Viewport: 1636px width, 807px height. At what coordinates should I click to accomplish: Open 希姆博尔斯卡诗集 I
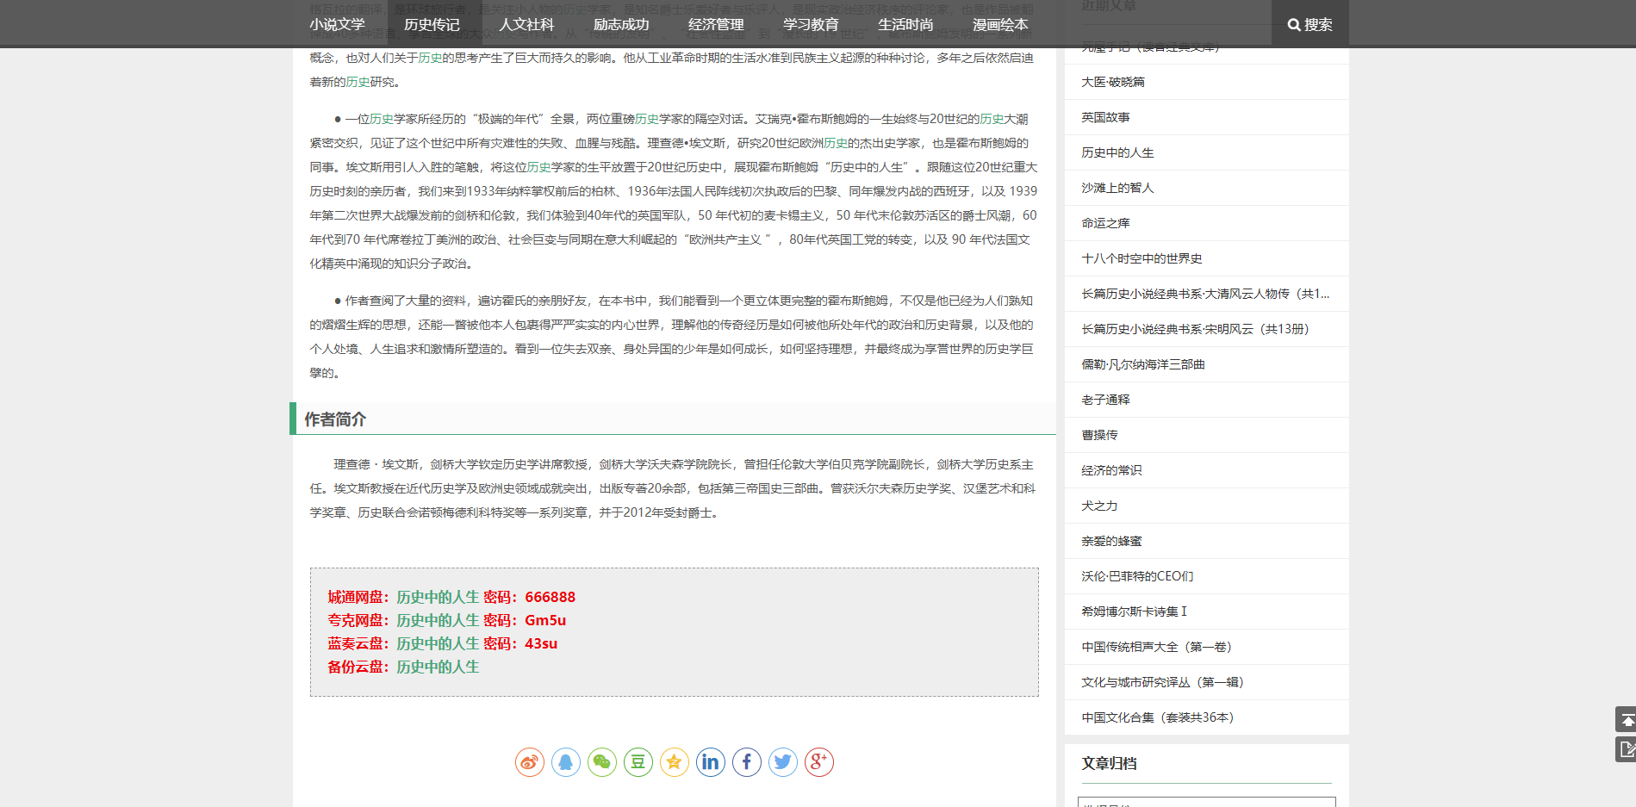pos(1134,611)
